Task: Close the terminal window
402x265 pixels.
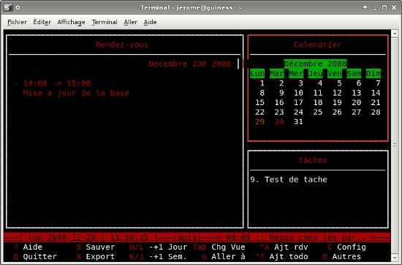Action: tap(394, 8)
